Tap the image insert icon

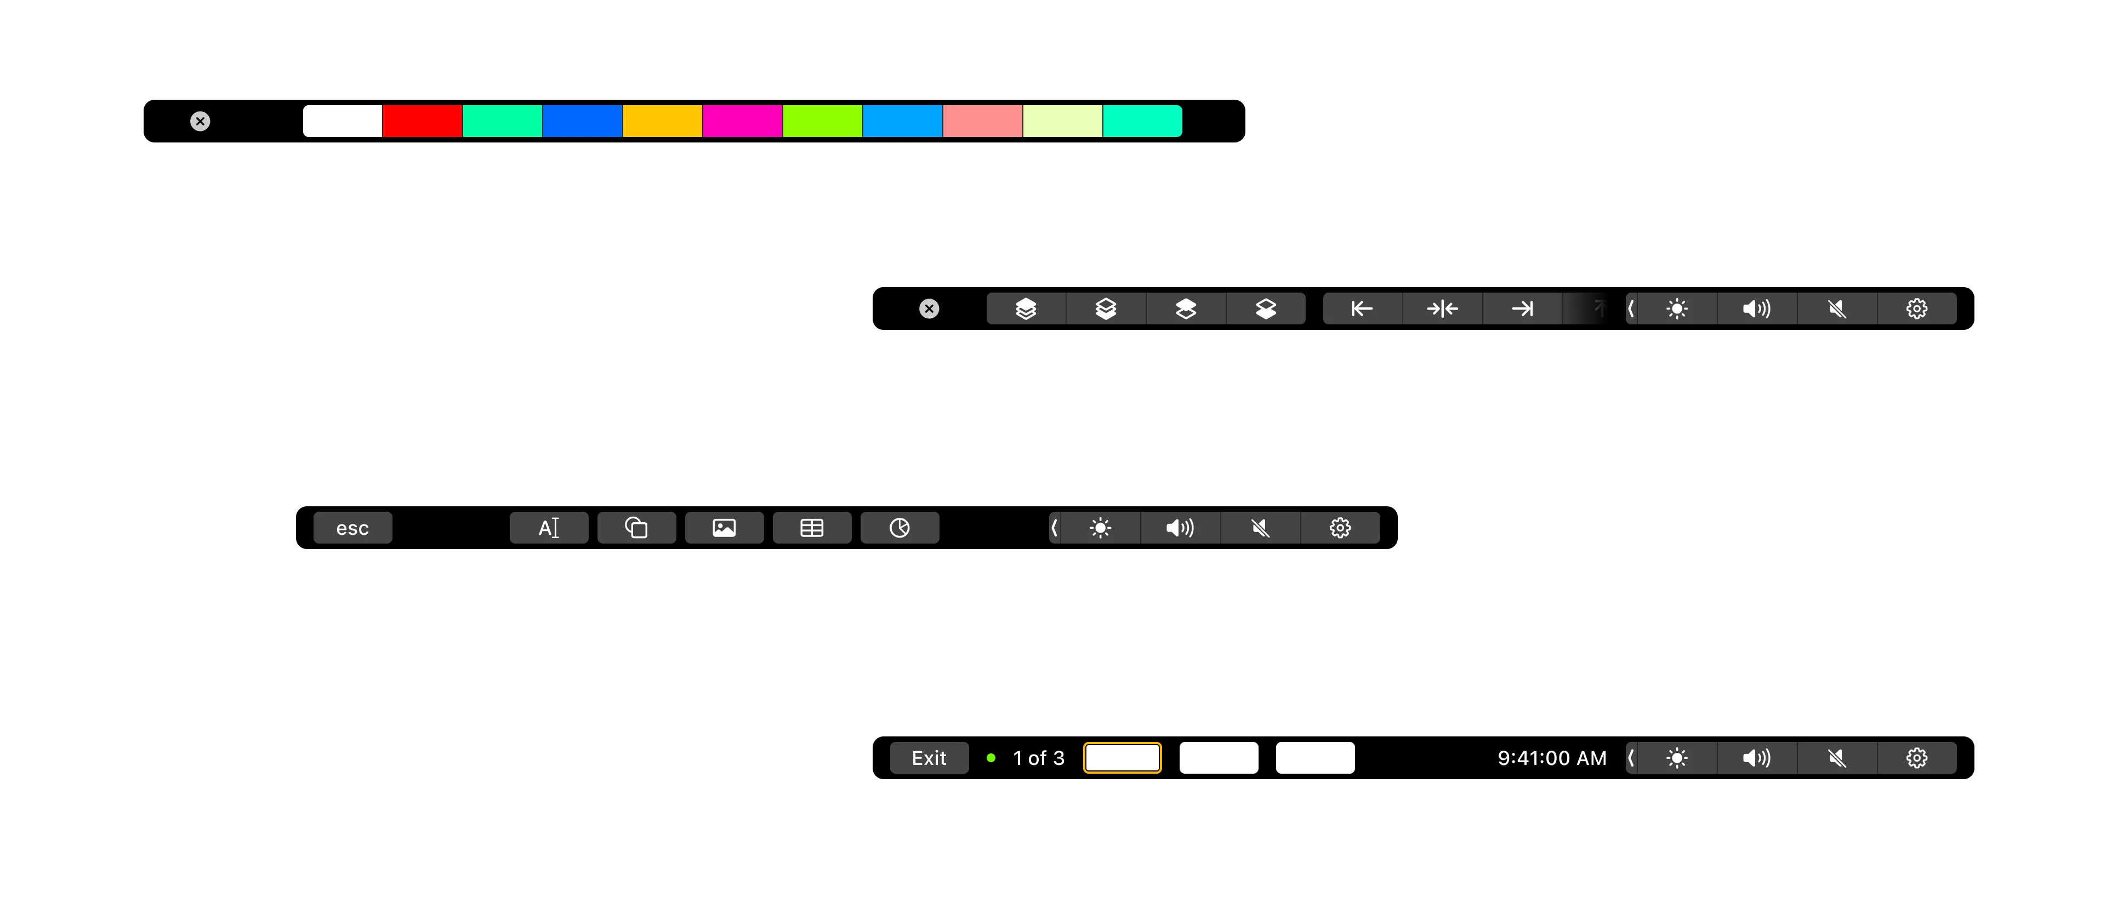click(724, 528)
